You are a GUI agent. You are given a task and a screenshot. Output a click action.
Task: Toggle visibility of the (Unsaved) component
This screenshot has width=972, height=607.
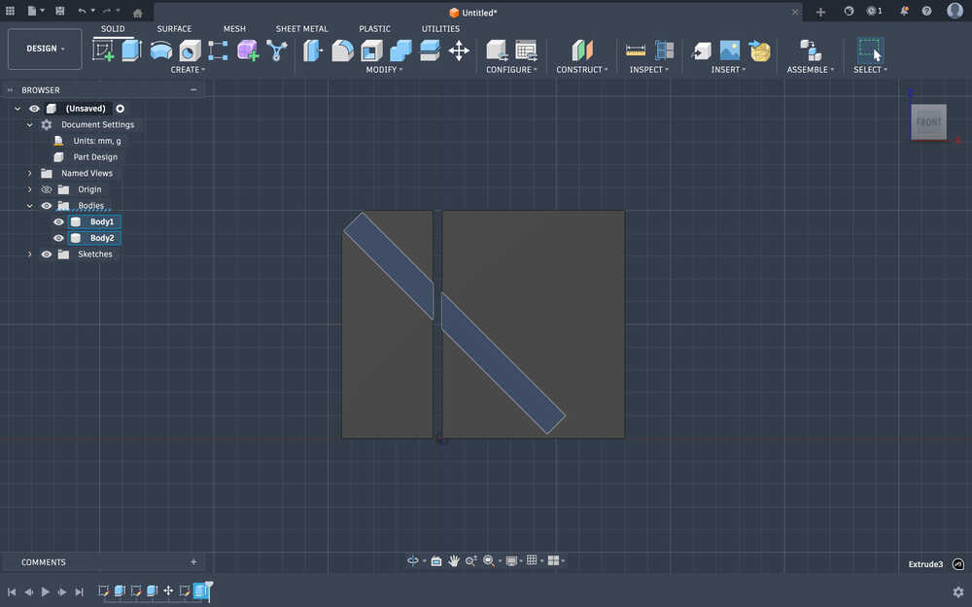34,109
